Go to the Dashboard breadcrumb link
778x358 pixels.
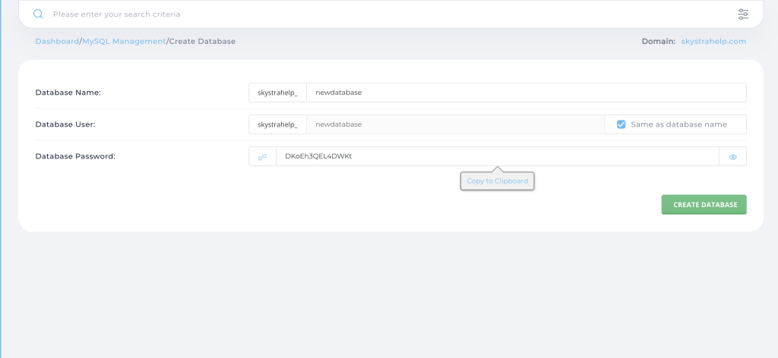[x=57, y=41]
